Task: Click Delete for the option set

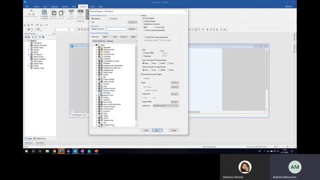Action: tap(133, 36)
